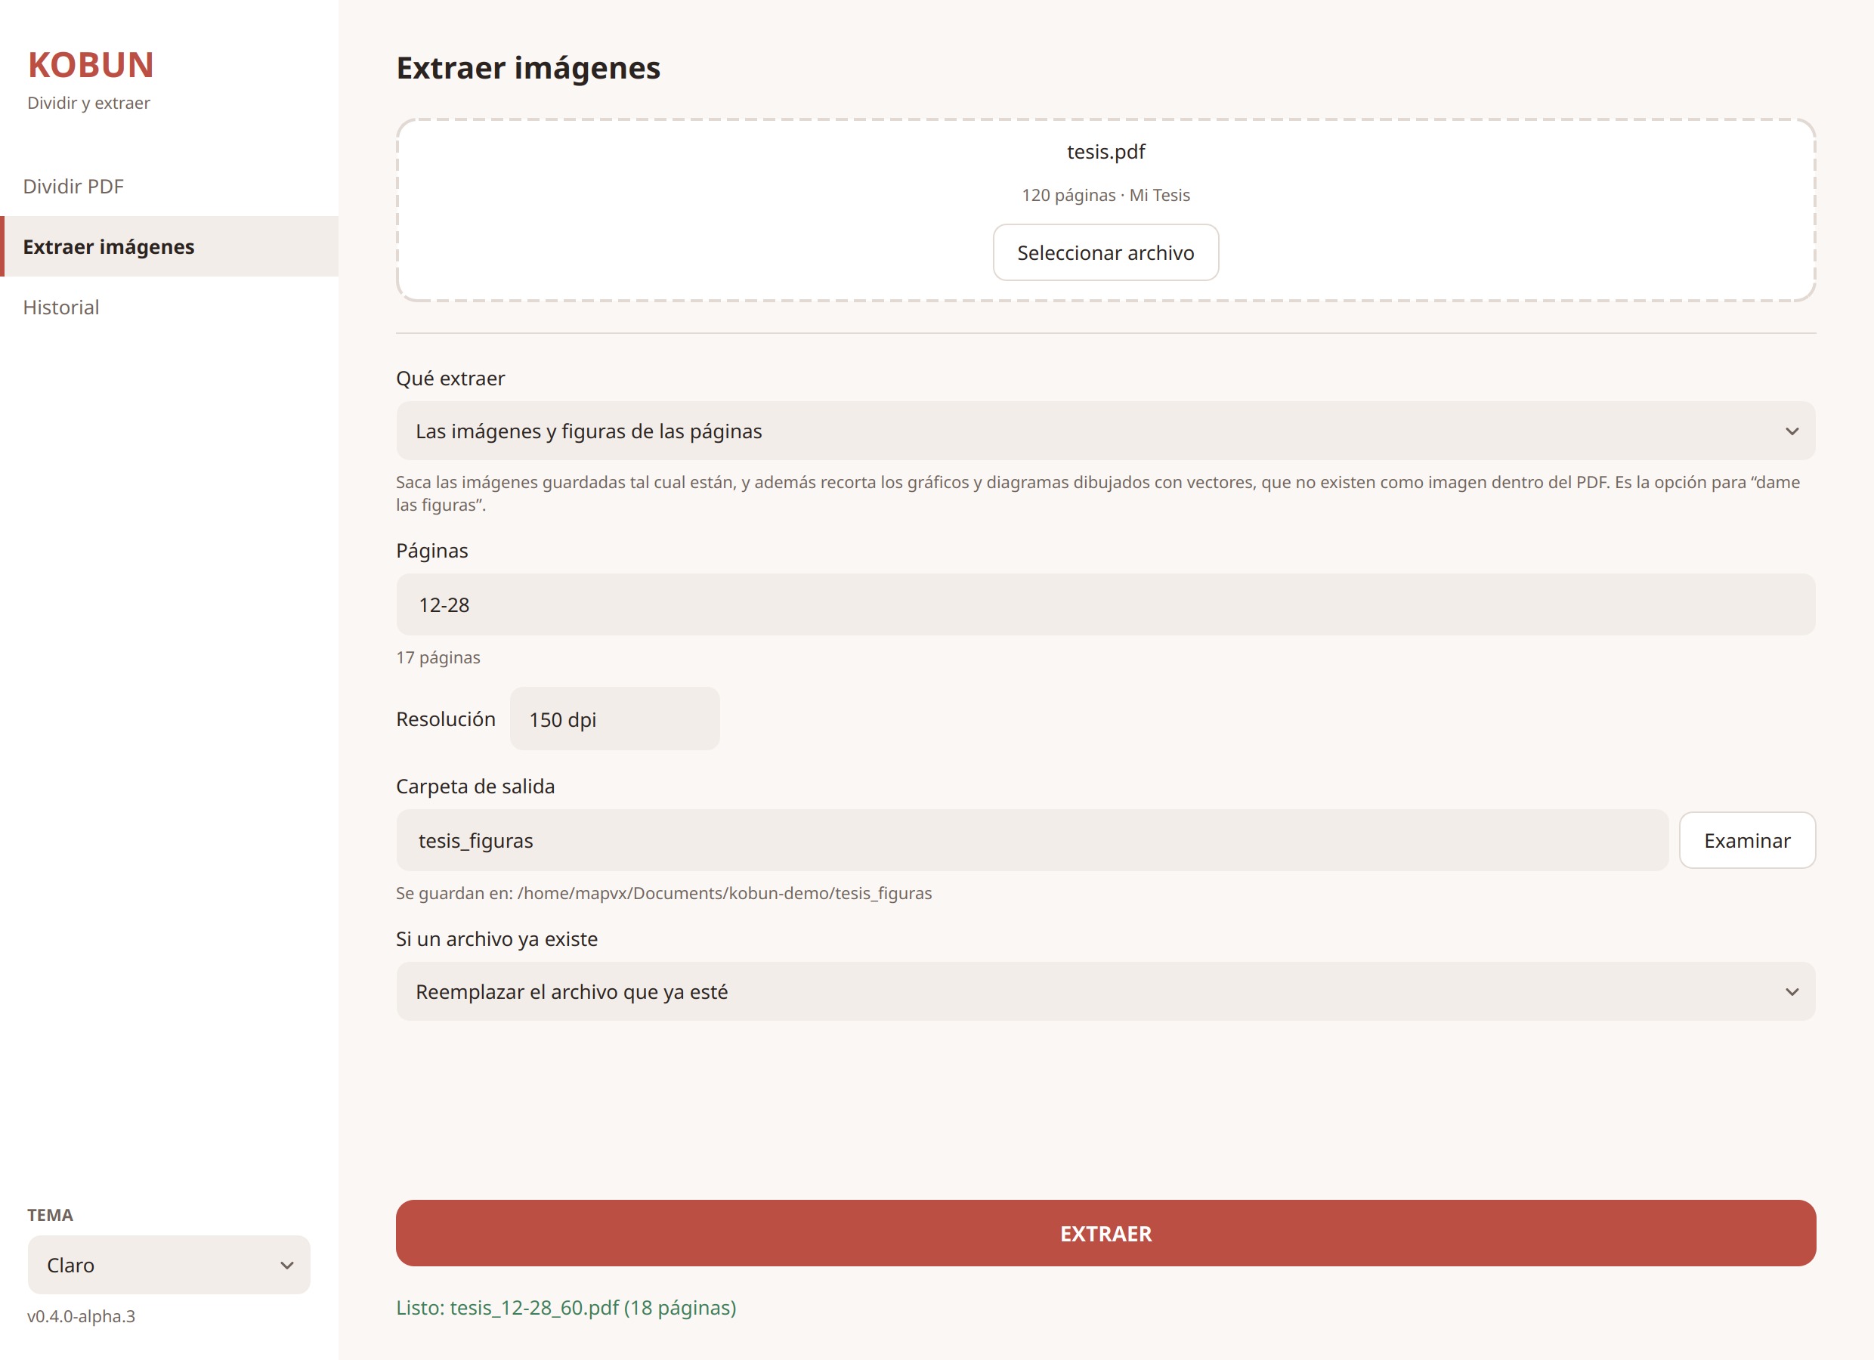1874x1360 pixels.
Task: Click the Resolución 150 dpi field
Action: point(615,719)
